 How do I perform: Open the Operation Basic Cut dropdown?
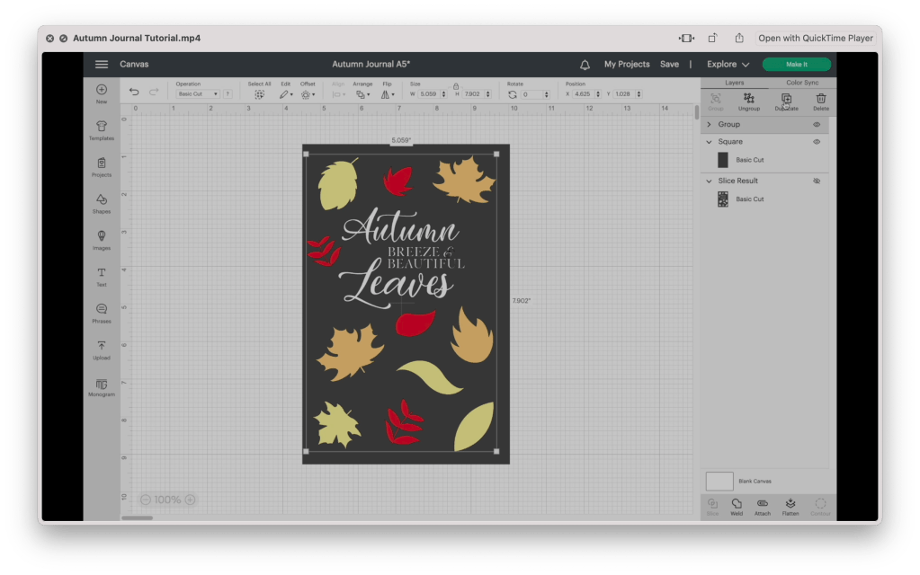pos(198,94)
